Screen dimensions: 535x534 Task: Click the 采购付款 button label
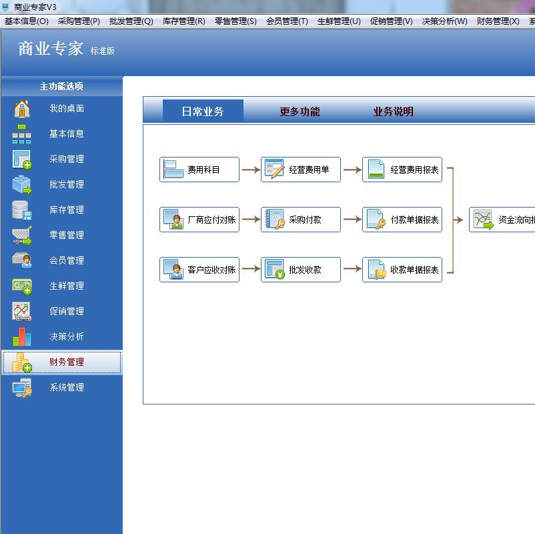click(x=305, y=220)
